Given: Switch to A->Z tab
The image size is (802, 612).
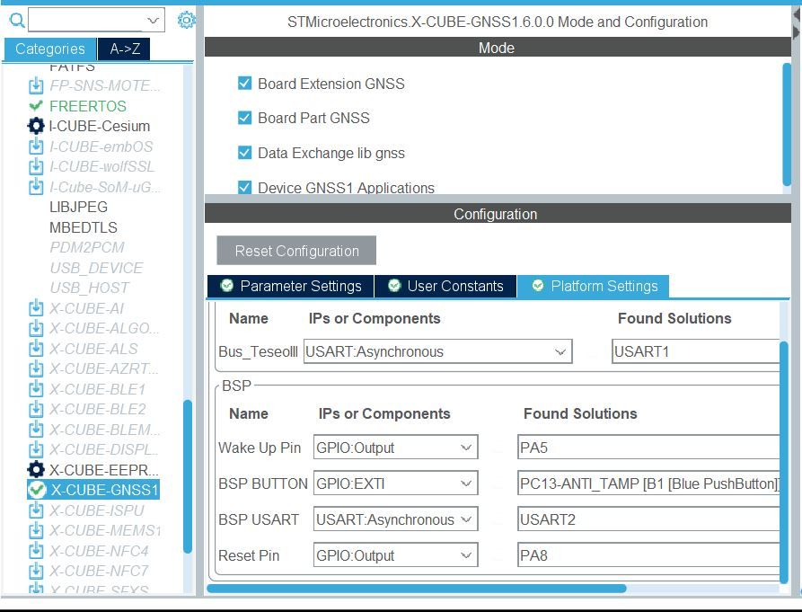Looking at the screenshot, I should point(124,49).
